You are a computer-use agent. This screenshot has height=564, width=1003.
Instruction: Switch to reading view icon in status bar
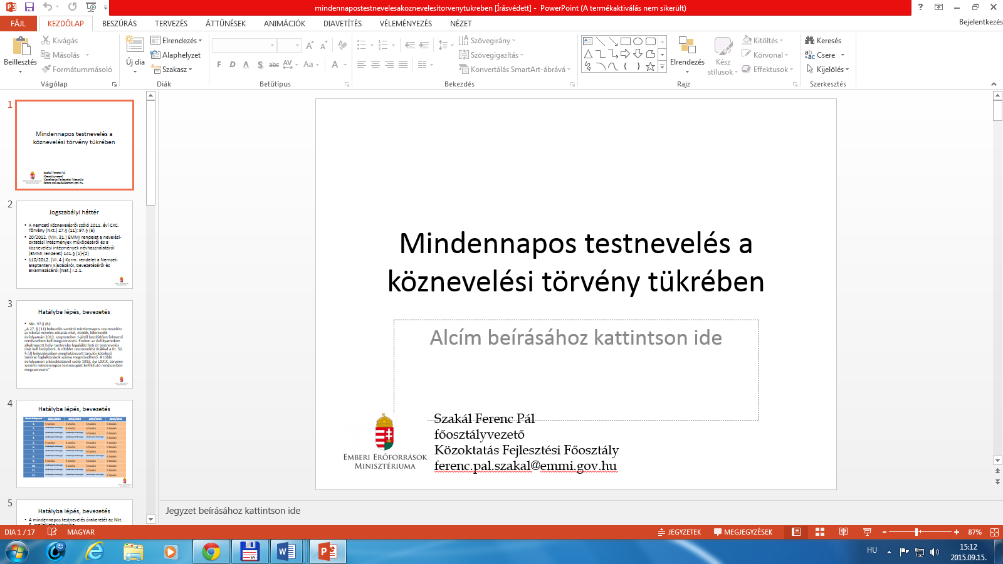pyautogui.click(x=844, y=532)
